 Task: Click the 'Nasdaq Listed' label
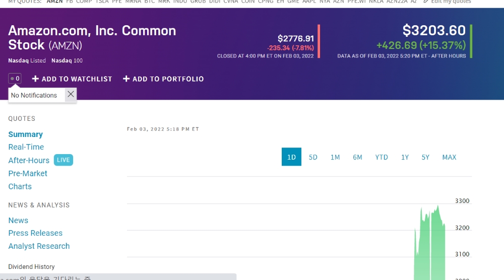[27, 60]
